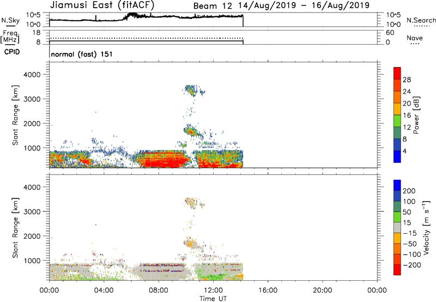Click the '2000' tick on velocity panel axis
This screenshot has height=302, width=436.
(x=32, y=236)
